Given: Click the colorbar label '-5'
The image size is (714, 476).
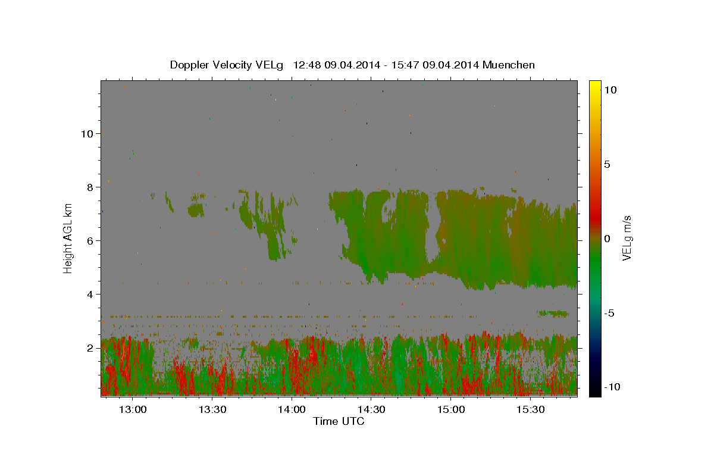Looking at the screenshot, I should (610, 313).
